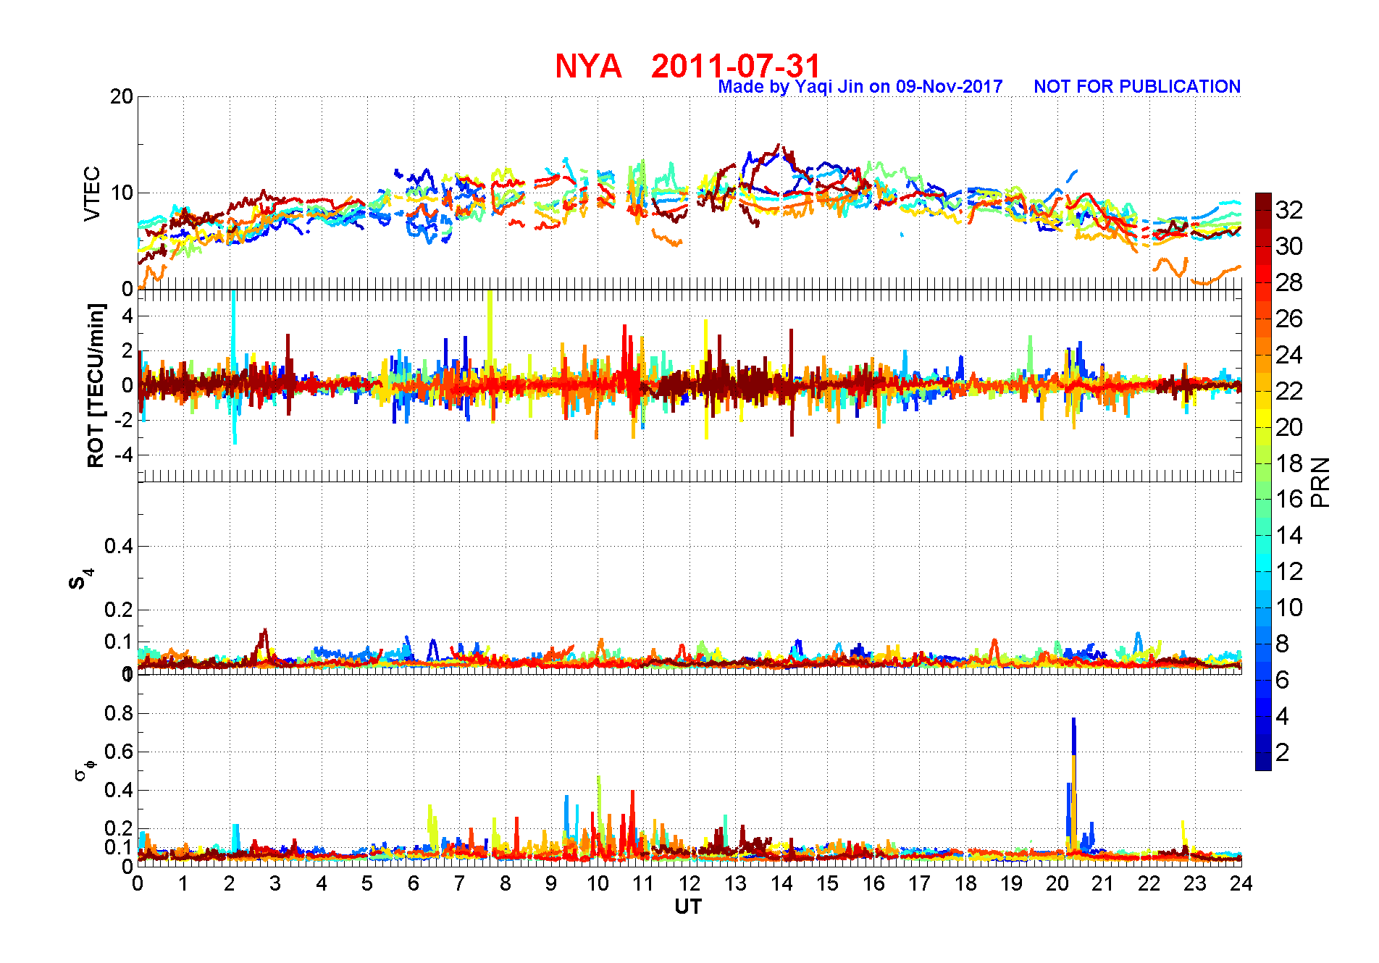Image resolution: width=1379 pixels, height=963 pixels.
Task: Click the "PRN" colorbar label
Action: [1320, 481]
